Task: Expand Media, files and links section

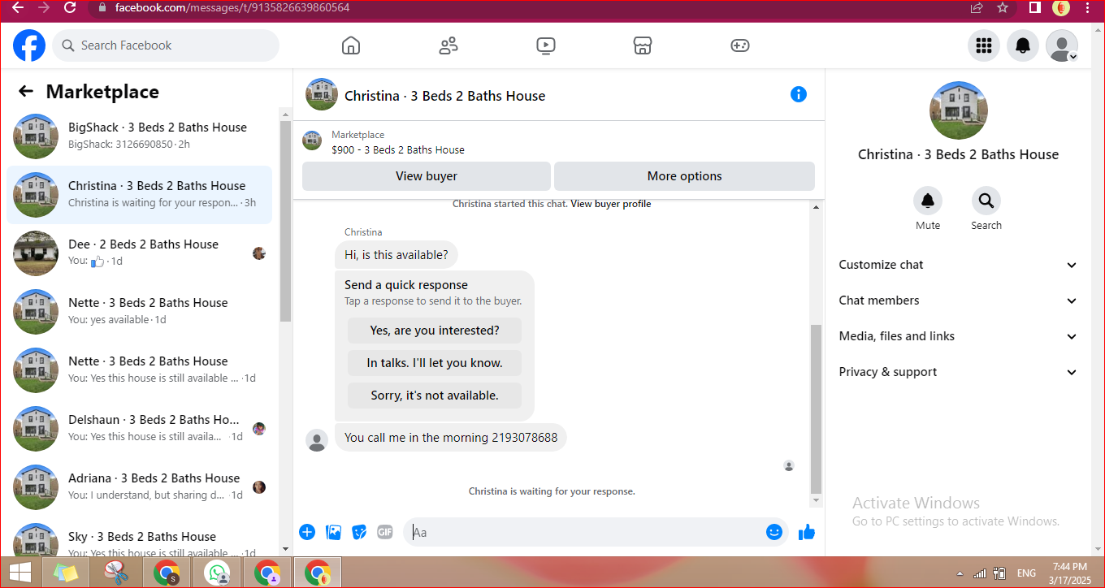Action: [958, 336]
